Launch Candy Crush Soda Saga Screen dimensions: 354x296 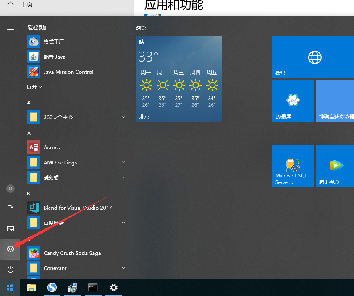(x=76, y=253)
